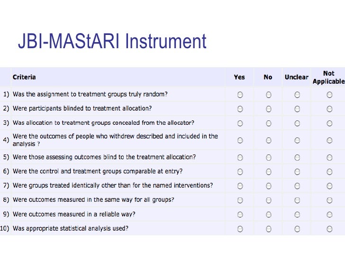Pick Yes for assessors blind to allocation
The height and width of the screenshot is (258, 345).
[240, 157]
